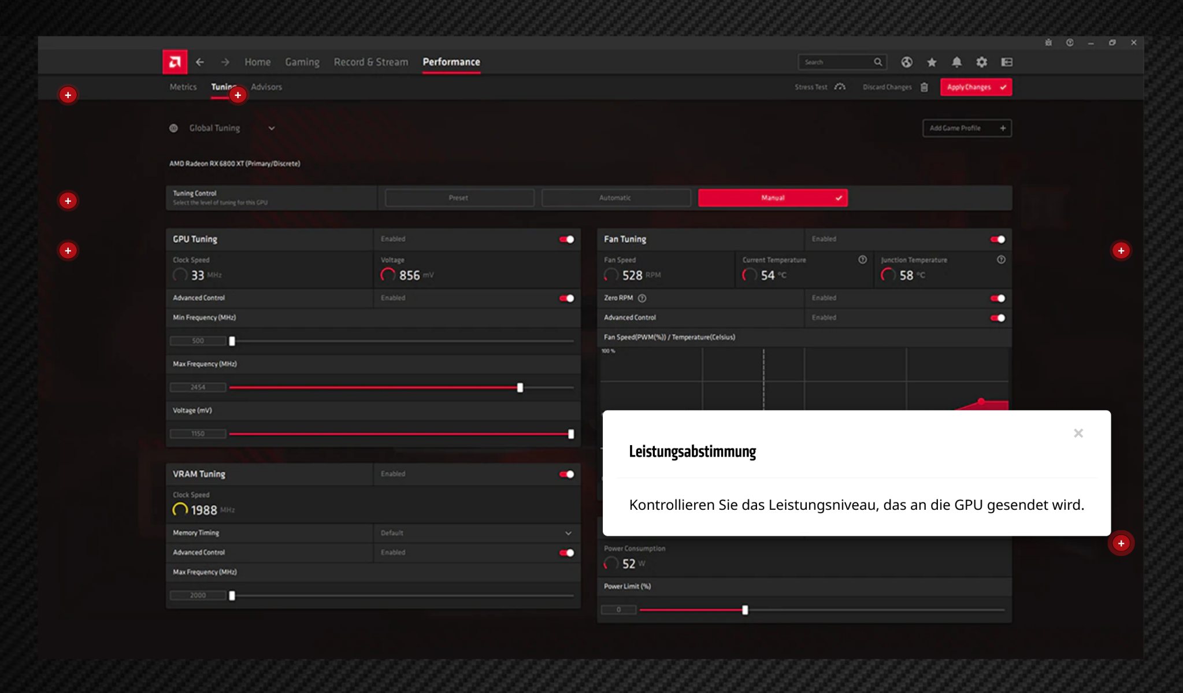This screenshot has width=1183, height=693.
Task: Switch to the Gaming tab
Action: coord(302,62)
